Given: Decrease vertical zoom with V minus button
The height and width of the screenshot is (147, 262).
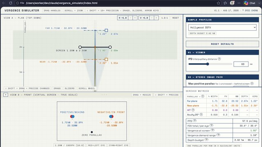Looking at the screenshot, I should (152, 18).
